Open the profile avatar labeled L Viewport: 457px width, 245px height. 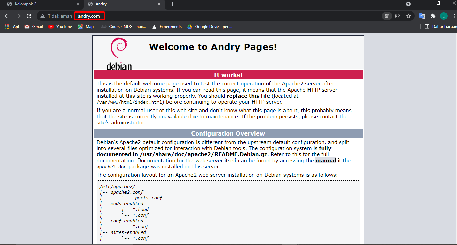point(443,16)
